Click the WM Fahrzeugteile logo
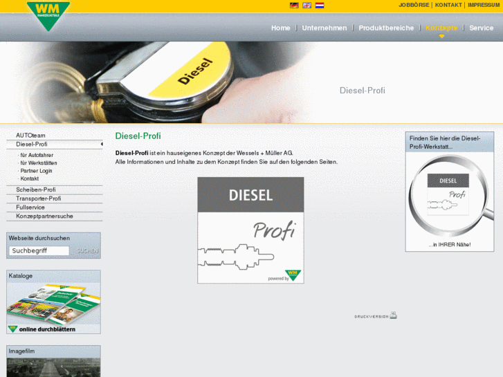The image size is (503, 377). (x=48, y=16)
